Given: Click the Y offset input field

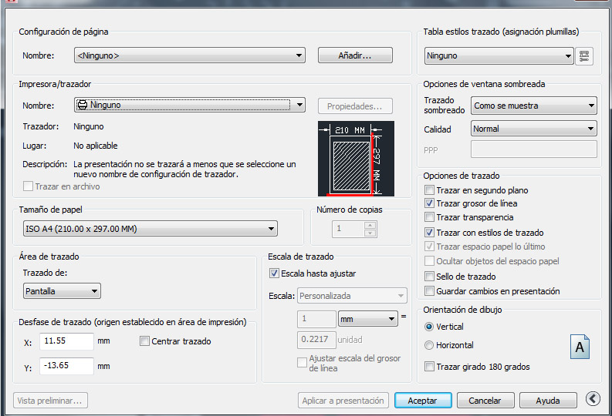Looking at the screenshot, I should click(x=66, y=366).
